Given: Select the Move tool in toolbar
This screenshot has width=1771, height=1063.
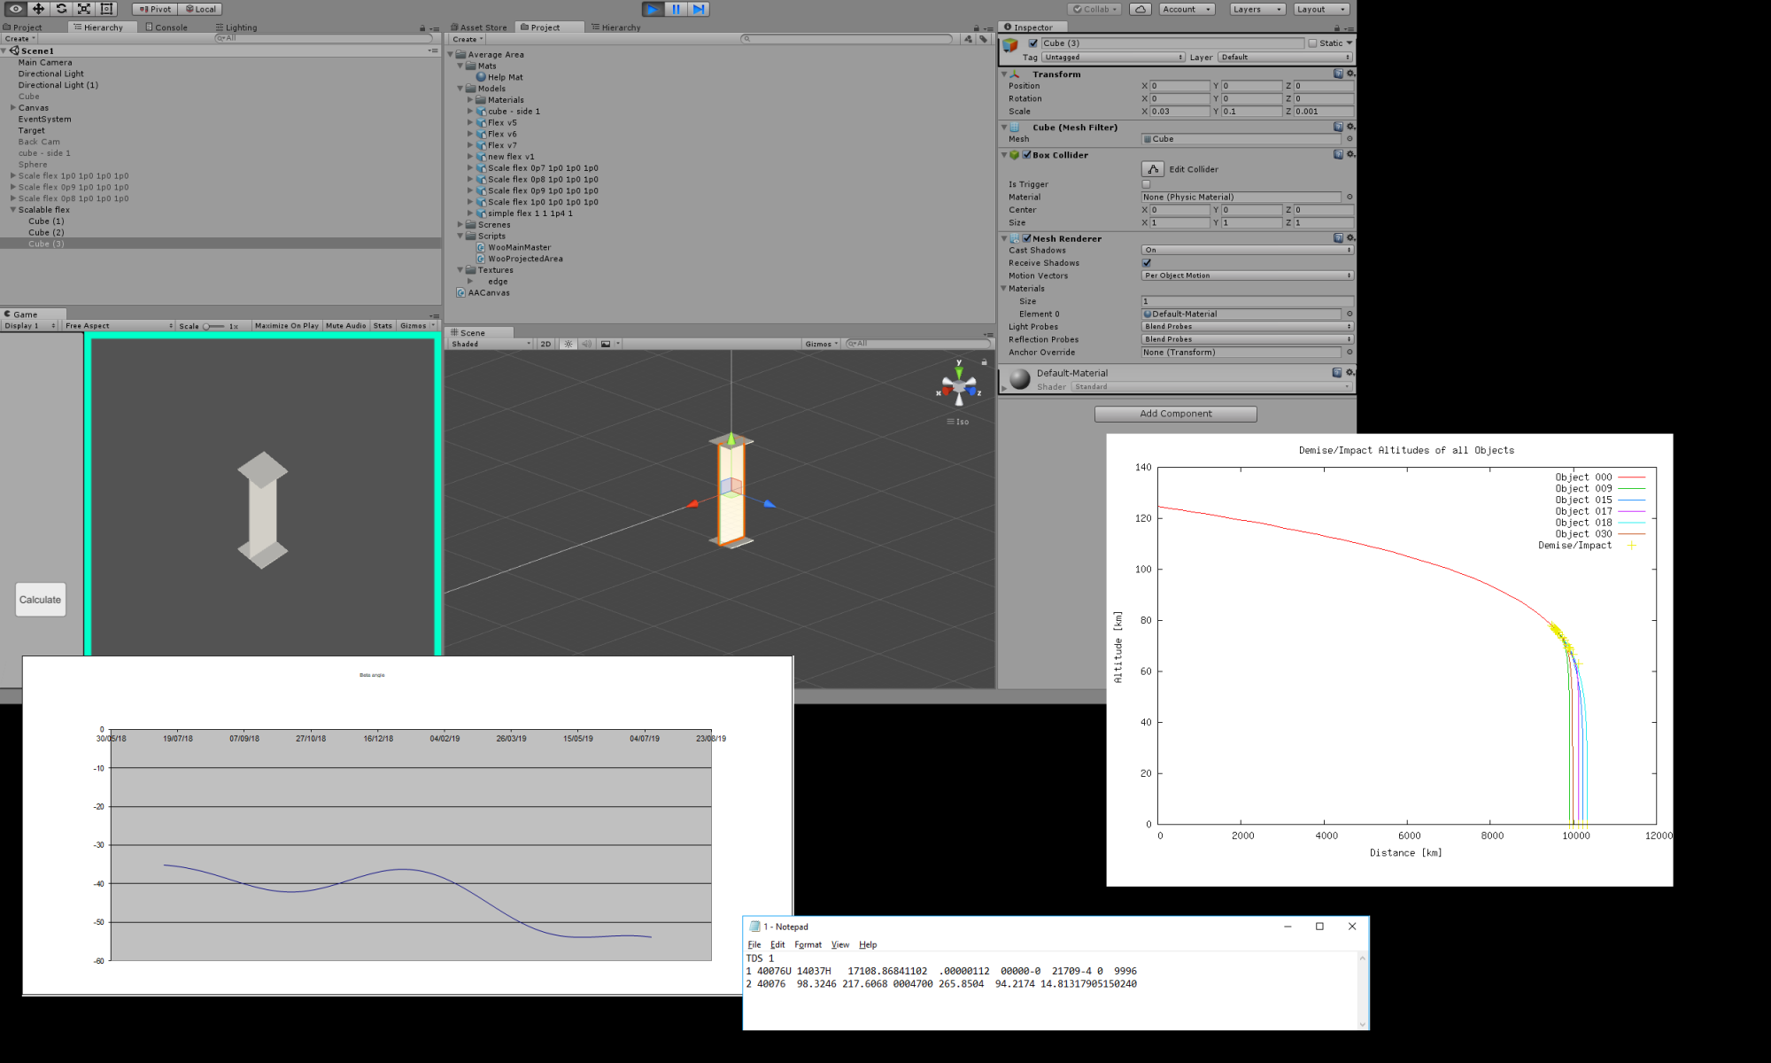Looking at the screenshot, I should [x=38, y=9].
